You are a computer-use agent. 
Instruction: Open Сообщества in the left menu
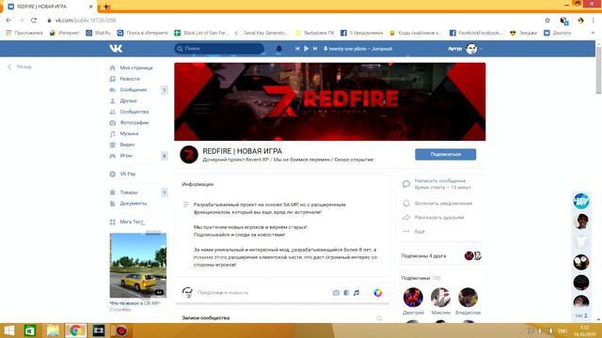pos(134,112)
